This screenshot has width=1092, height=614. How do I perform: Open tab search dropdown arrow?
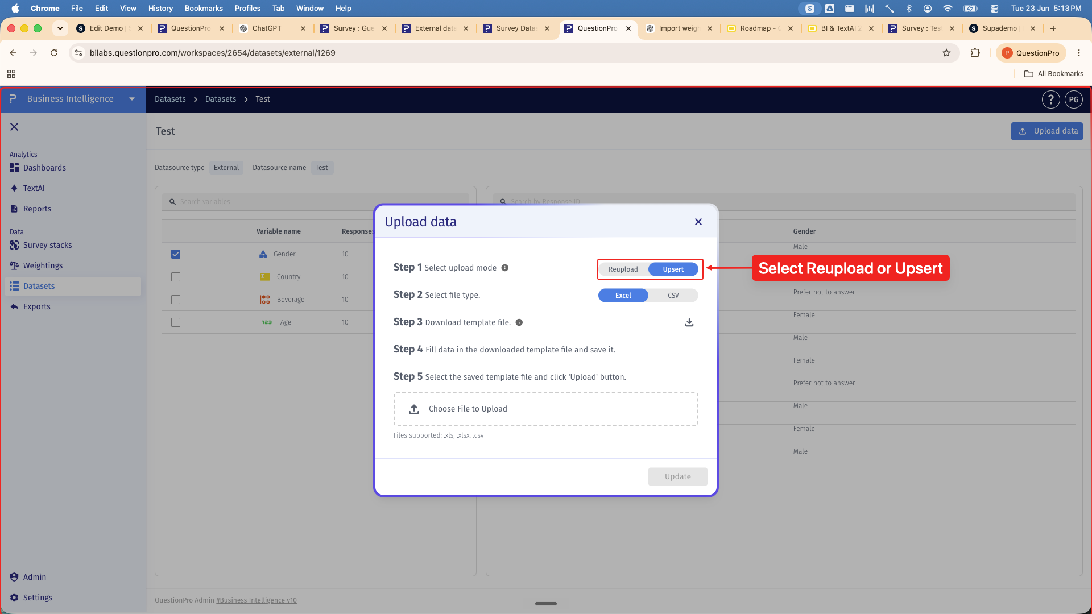(x=60, y=28)
